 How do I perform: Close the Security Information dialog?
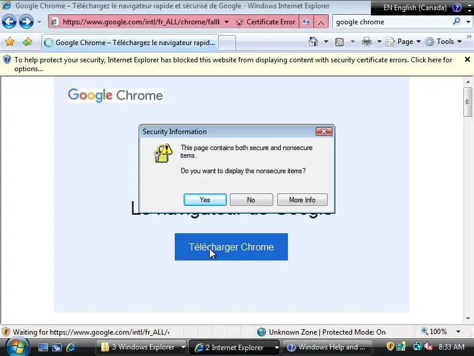pyautogui.click(x=324, y=131)
